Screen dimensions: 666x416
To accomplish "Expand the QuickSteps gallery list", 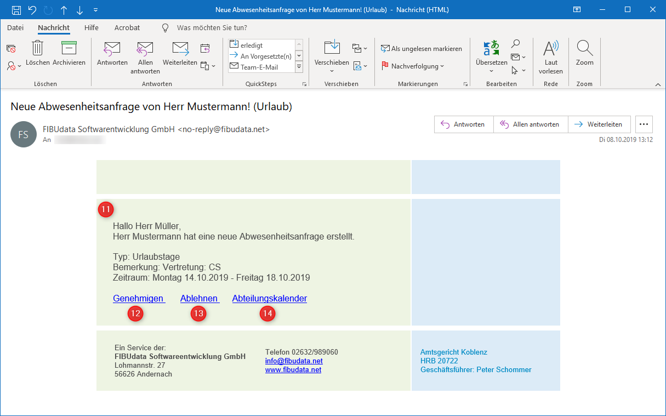I will point(299,66).
